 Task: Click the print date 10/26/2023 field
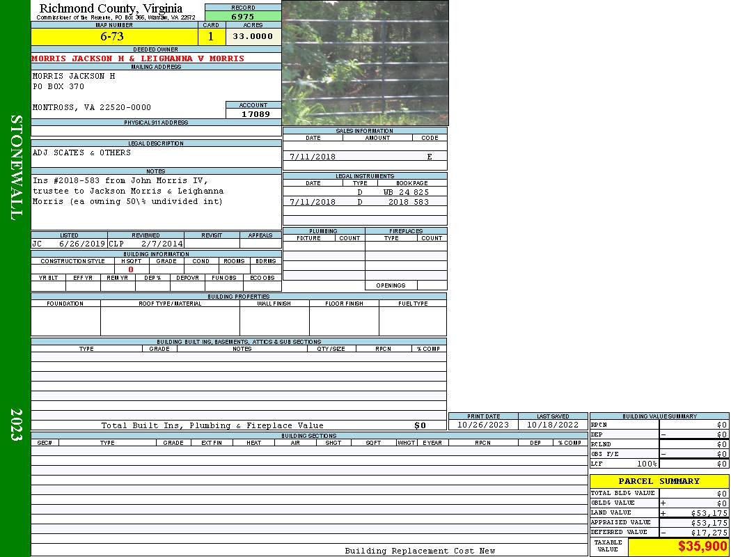[483, 425]
